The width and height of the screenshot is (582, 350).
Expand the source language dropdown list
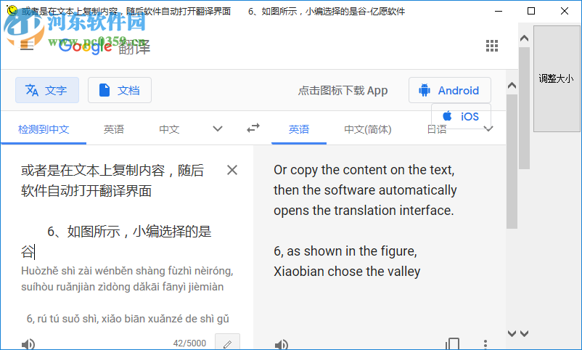point(218,129)
